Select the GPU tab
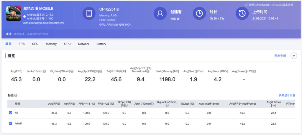 click(x=68, y=44)
